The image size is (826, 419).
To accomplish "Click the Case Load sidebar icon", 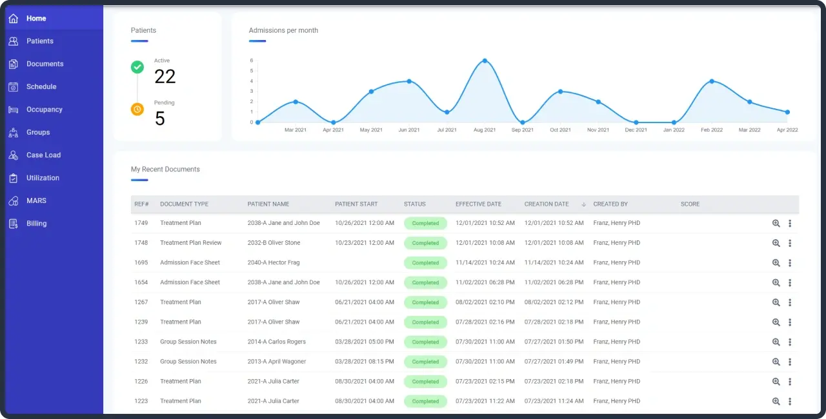I will coord(13,155).
